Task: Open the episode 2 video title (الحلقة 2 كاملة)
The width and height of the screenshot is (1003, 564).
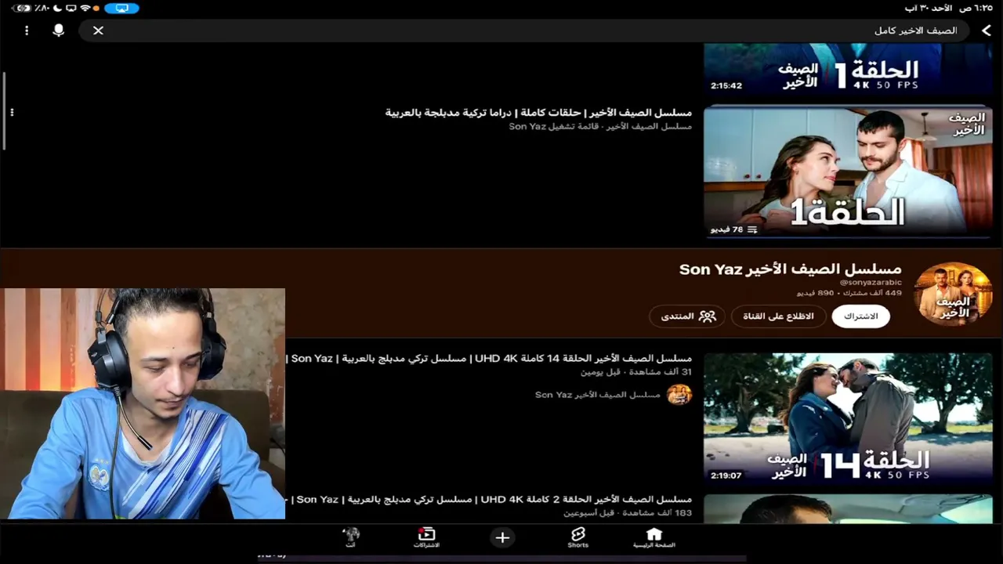Action: click(490, 500)
